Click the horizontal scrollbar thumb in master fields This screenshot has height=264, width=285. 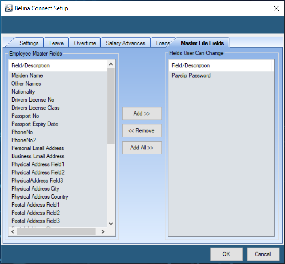(56, 232)
